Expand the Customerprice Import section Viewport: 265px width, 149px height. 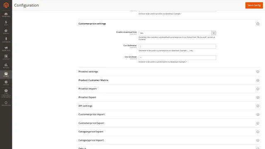click(258, 115)
